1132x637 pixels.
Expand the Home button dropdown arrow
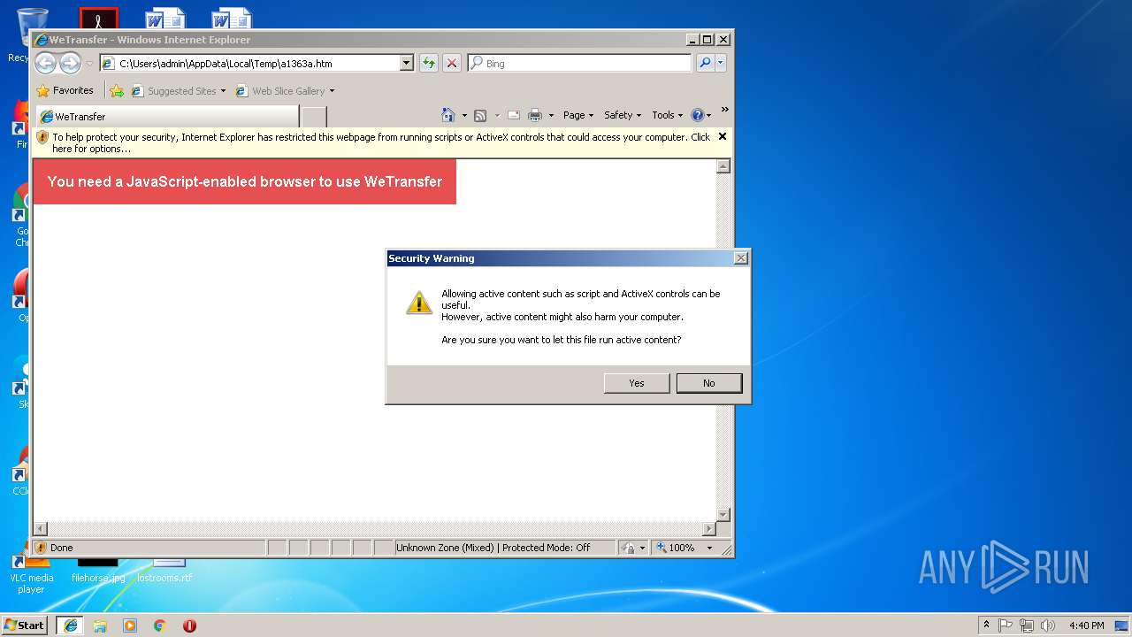click(x=463, y=115)
